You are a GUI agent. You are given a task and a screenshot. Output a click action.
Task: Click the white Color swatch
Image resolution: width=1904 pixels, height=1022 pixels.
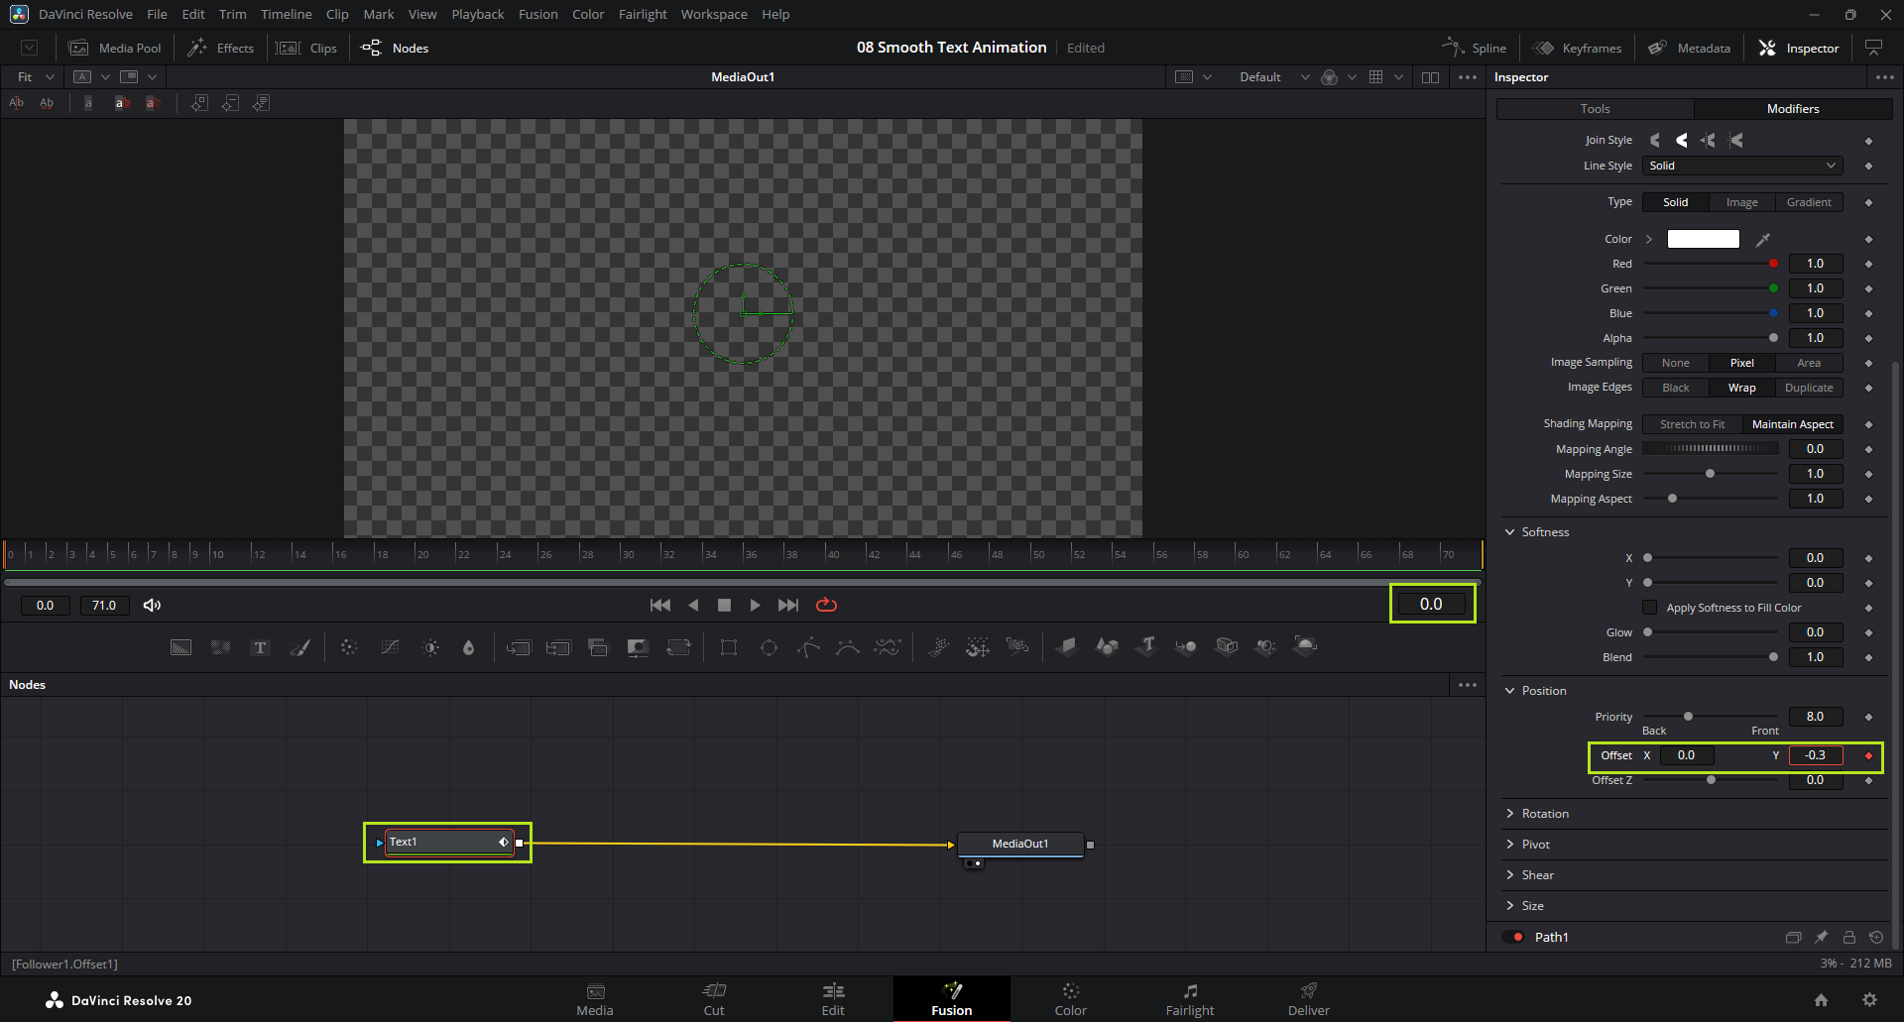click(1703, 239)
